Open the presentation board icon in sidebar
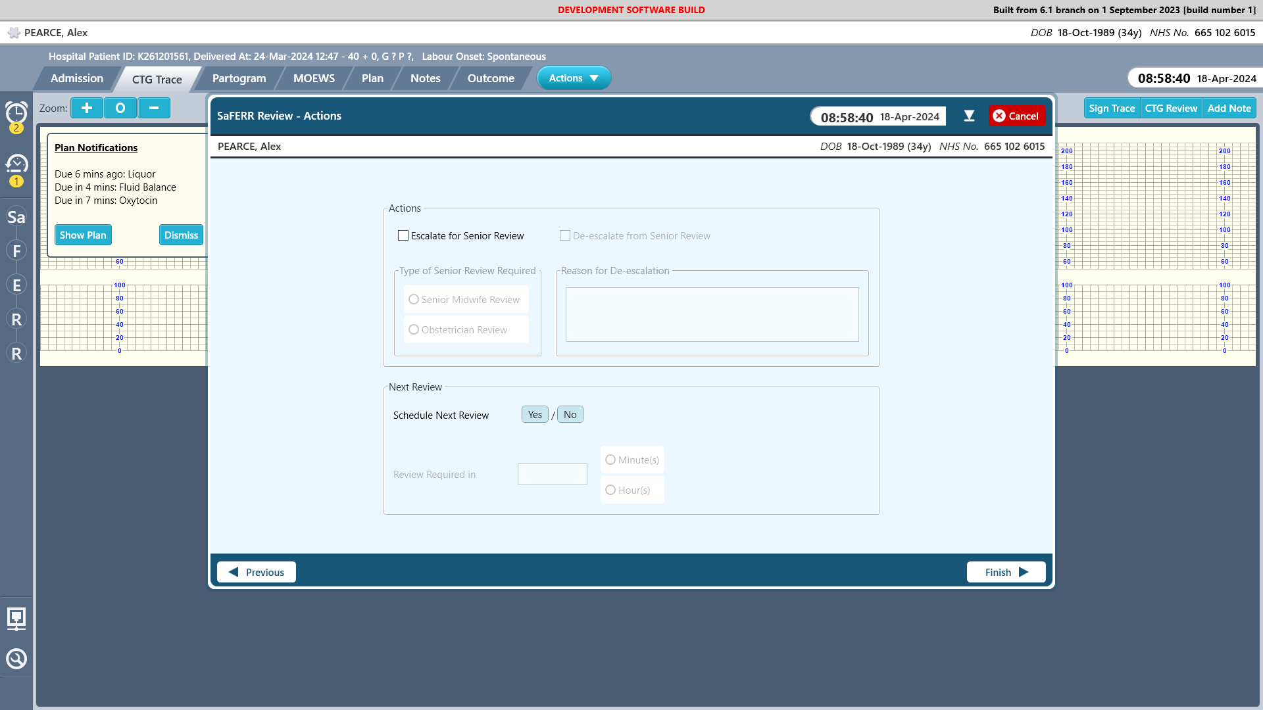This screenshot has height=710, width=1263. pyautogui.click(x=16, y=619)
